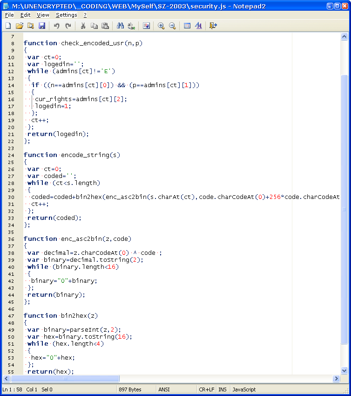
Task: Click the status bar resize grip
Action: [346, 391]
